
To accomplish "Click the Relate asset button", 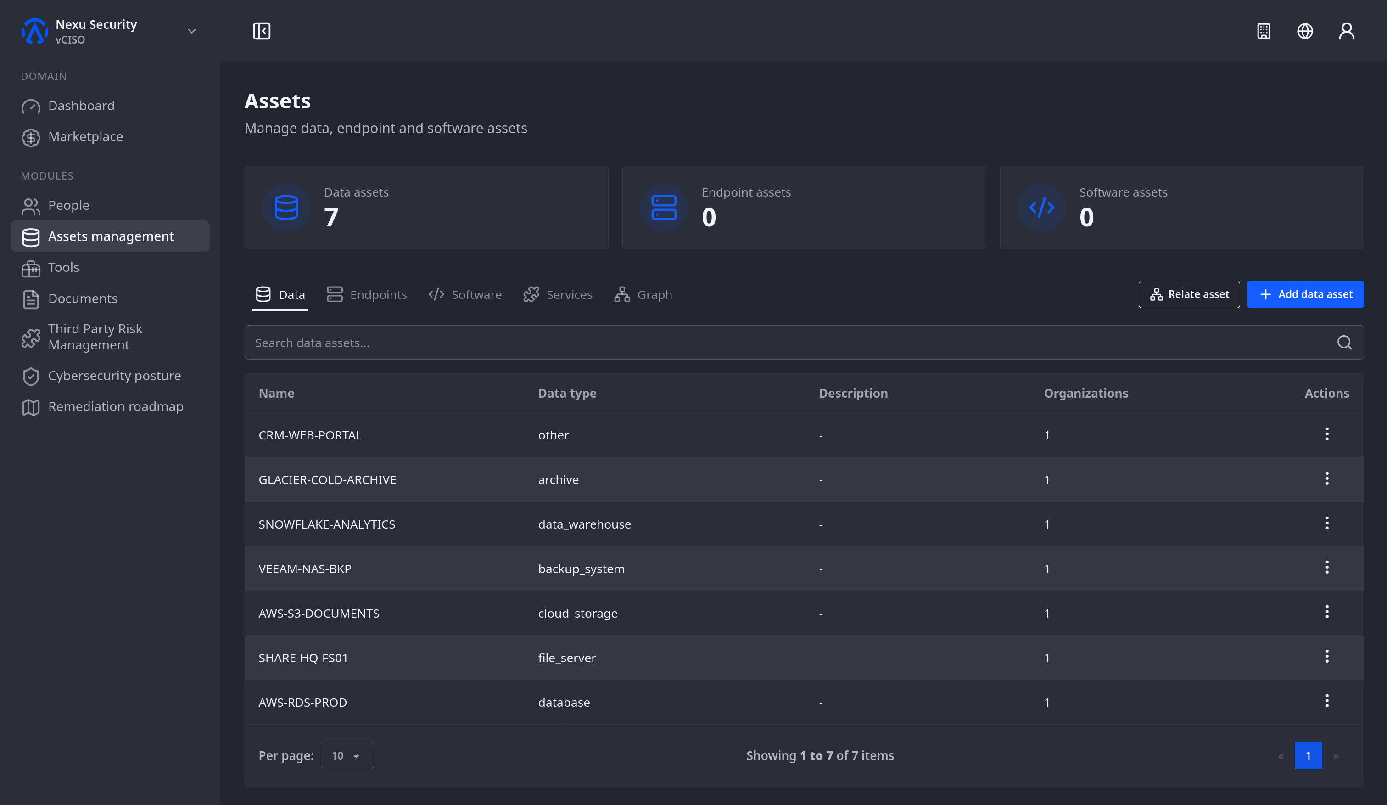I will point(1189,294).
